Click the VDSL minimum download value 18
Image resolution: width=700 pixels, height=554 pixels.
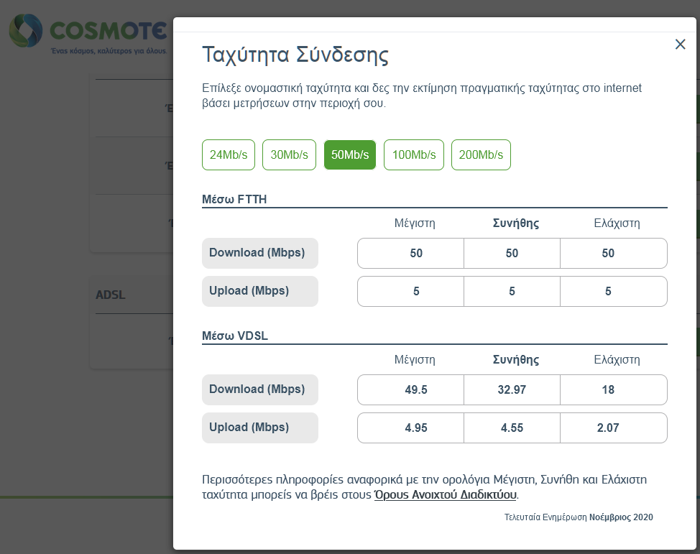click(608, 389)
